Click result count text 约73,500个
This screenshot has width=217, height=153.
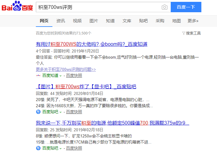click(63, 33)
